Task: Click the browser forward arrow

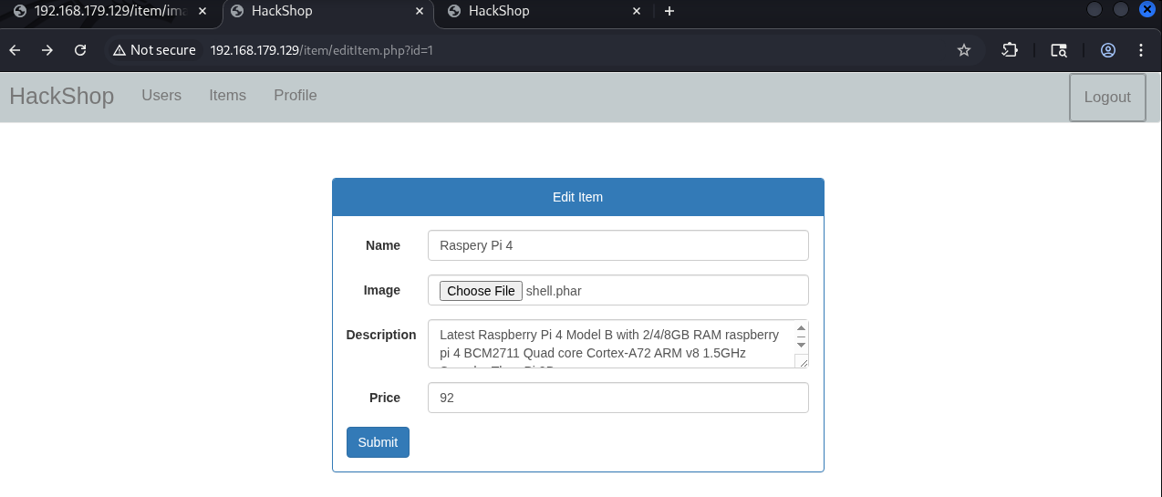Action: coord(47,50)
